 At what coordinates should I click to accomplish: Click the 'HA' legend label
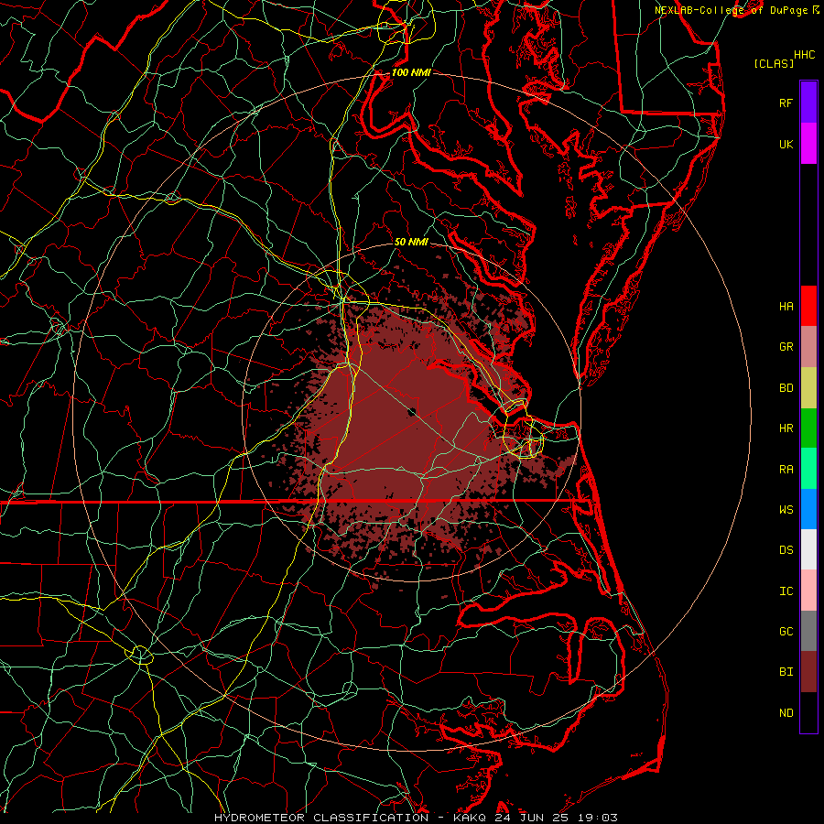(x=786, y=307)
